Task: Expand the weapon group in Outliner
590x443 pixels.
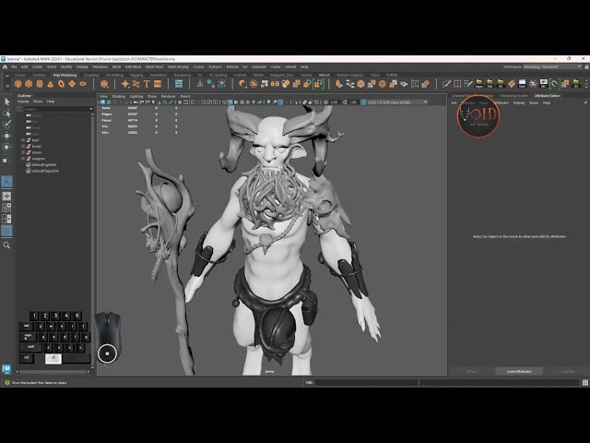Action: tap(23, 159)
